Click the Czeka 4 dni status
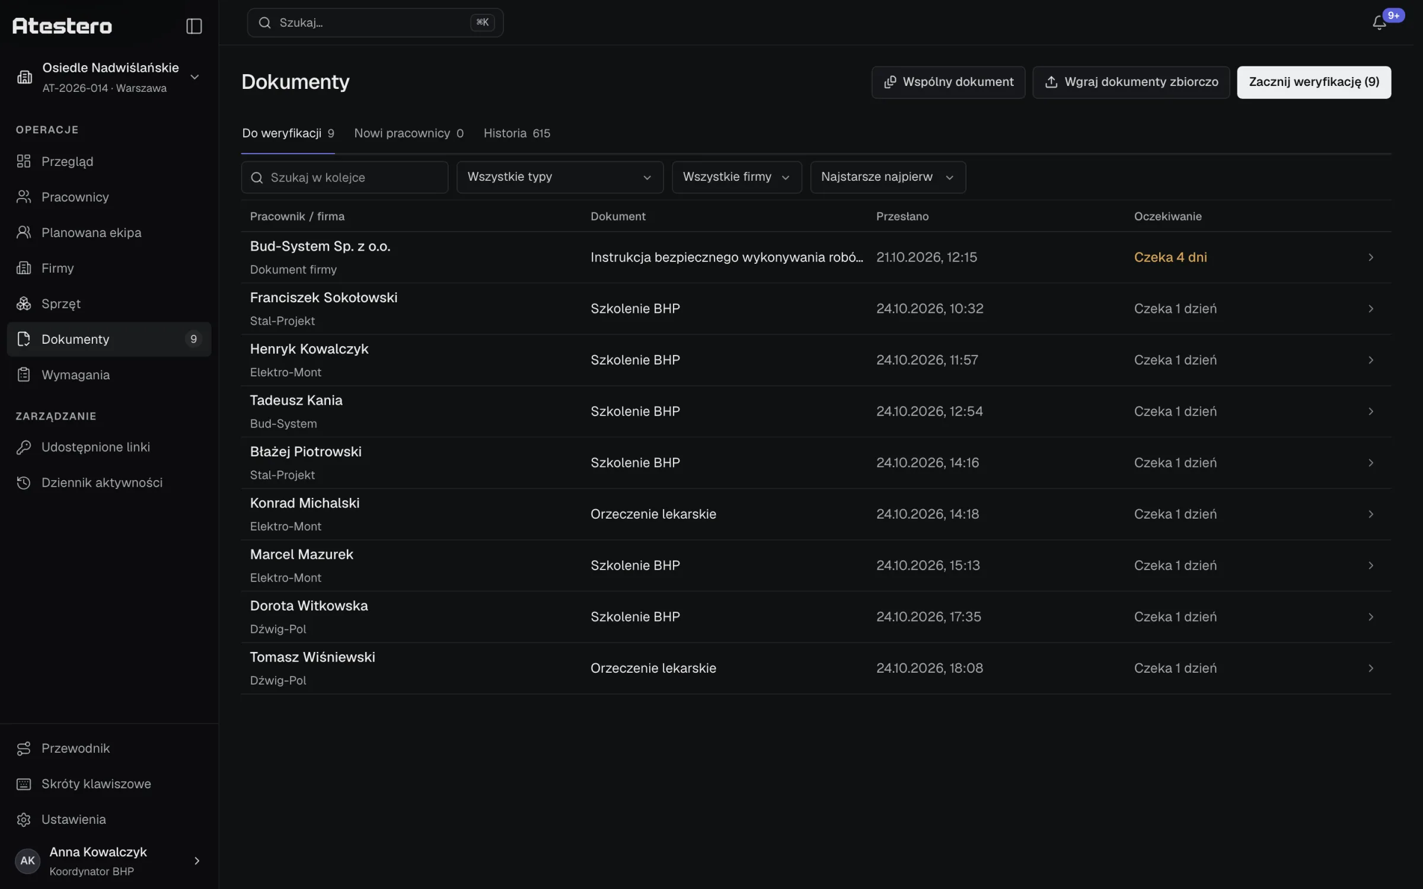 (1170, 257)
